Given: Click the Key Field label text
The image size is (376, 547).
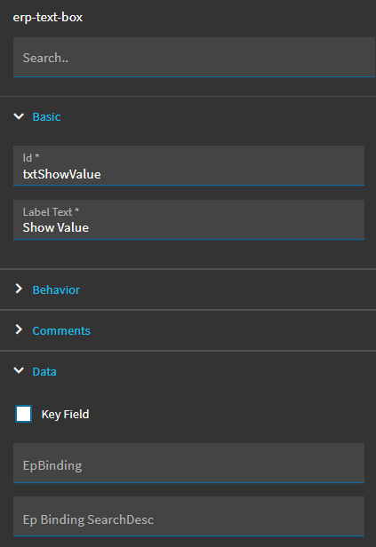Looking at the screenshot, I should click(x=65, y=415).
